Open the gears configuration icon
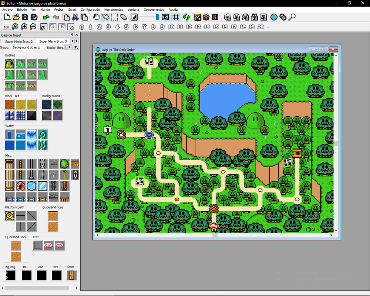 (x=283, y=17)
